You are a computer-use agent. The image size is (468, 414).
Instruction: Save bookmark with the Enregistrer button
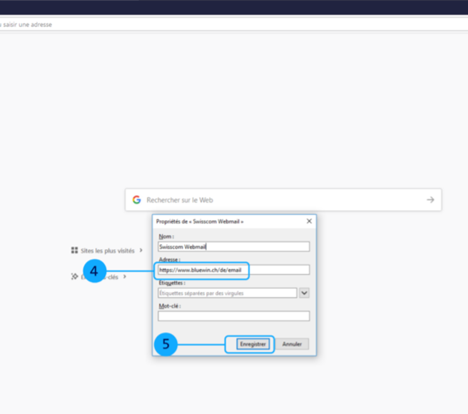point(253,344)
